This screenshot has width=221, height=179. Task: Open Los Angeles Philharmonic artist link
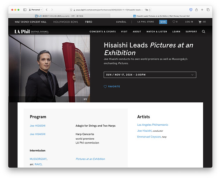click(153, 125)
